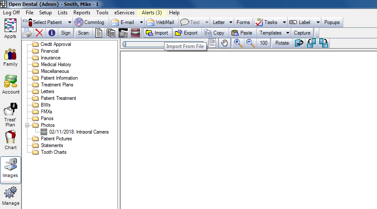Open the Select Patient dropdown arrow
Image resolution: width=377 pixels, height=209 pixels.
tap(70, 22)
